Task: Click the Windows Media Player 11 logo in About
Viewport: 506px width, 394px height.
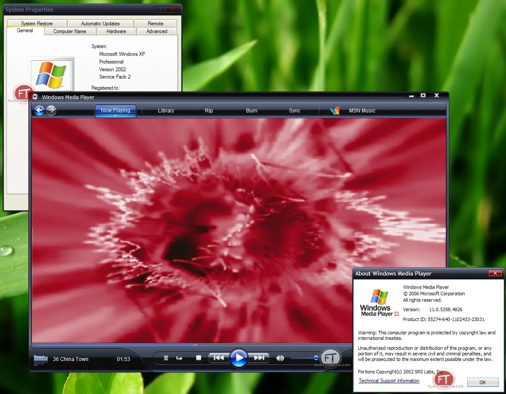Action: pos(380,303)
